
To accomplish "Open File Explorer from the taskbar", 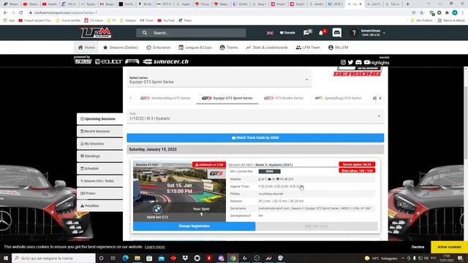I will [137, 258].
